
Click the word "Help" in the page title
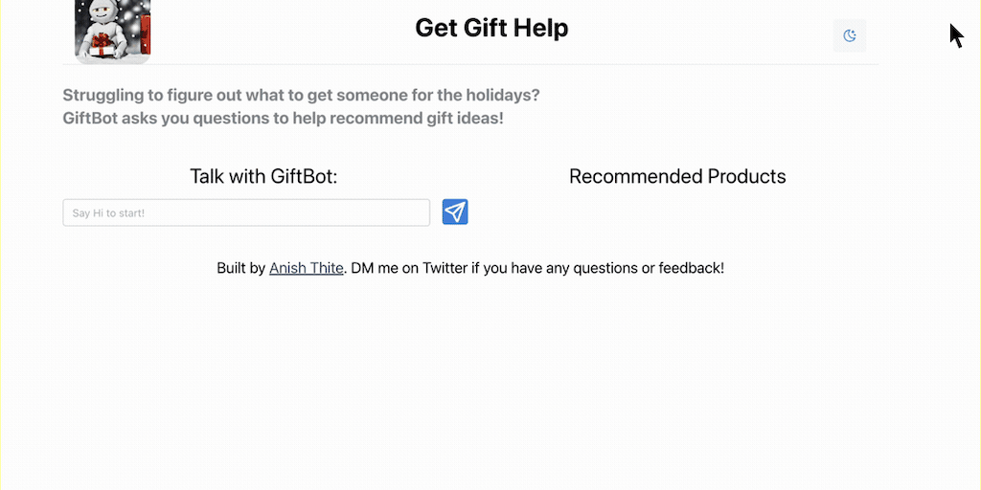(541, 28)
